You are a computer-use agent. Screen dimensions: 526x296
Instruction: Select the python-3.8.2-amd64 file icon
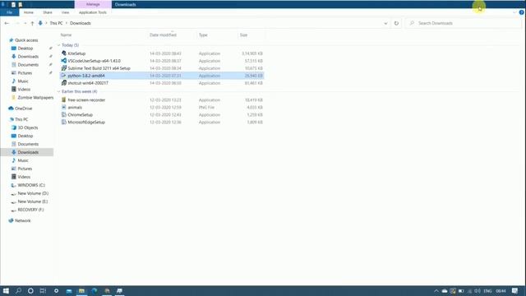pos(64,76)
